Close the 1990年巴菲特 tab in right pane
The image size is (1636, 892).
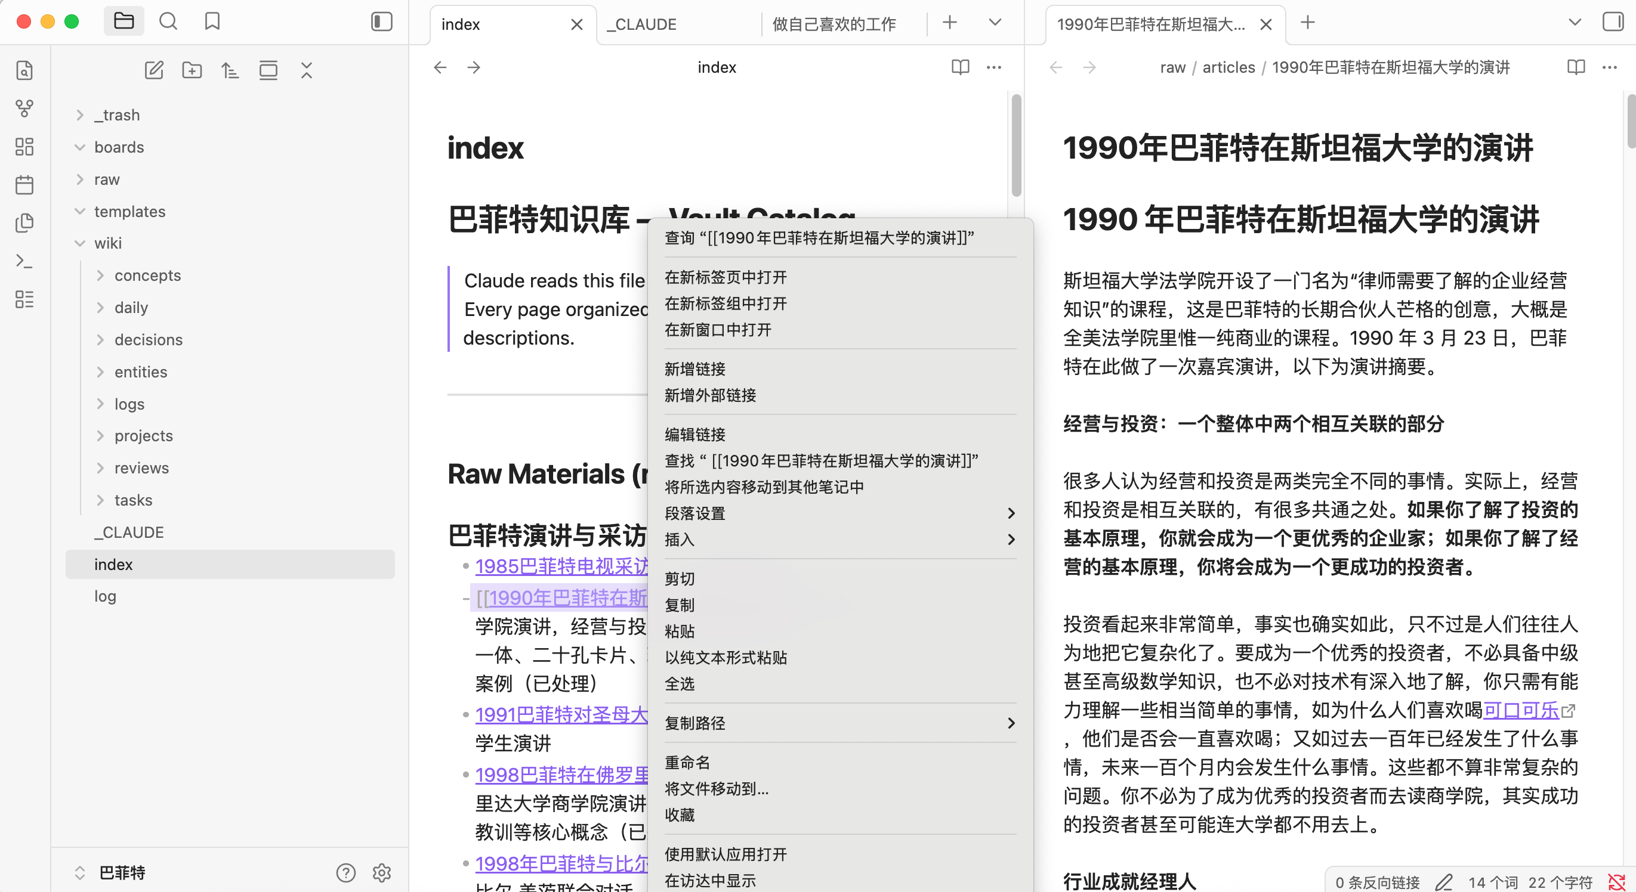[1265, 25]
